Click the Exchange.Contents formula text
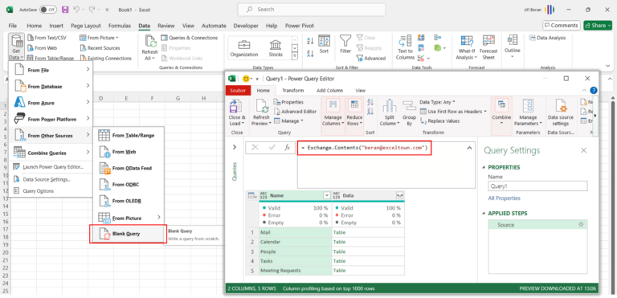 tap(365, 148)
